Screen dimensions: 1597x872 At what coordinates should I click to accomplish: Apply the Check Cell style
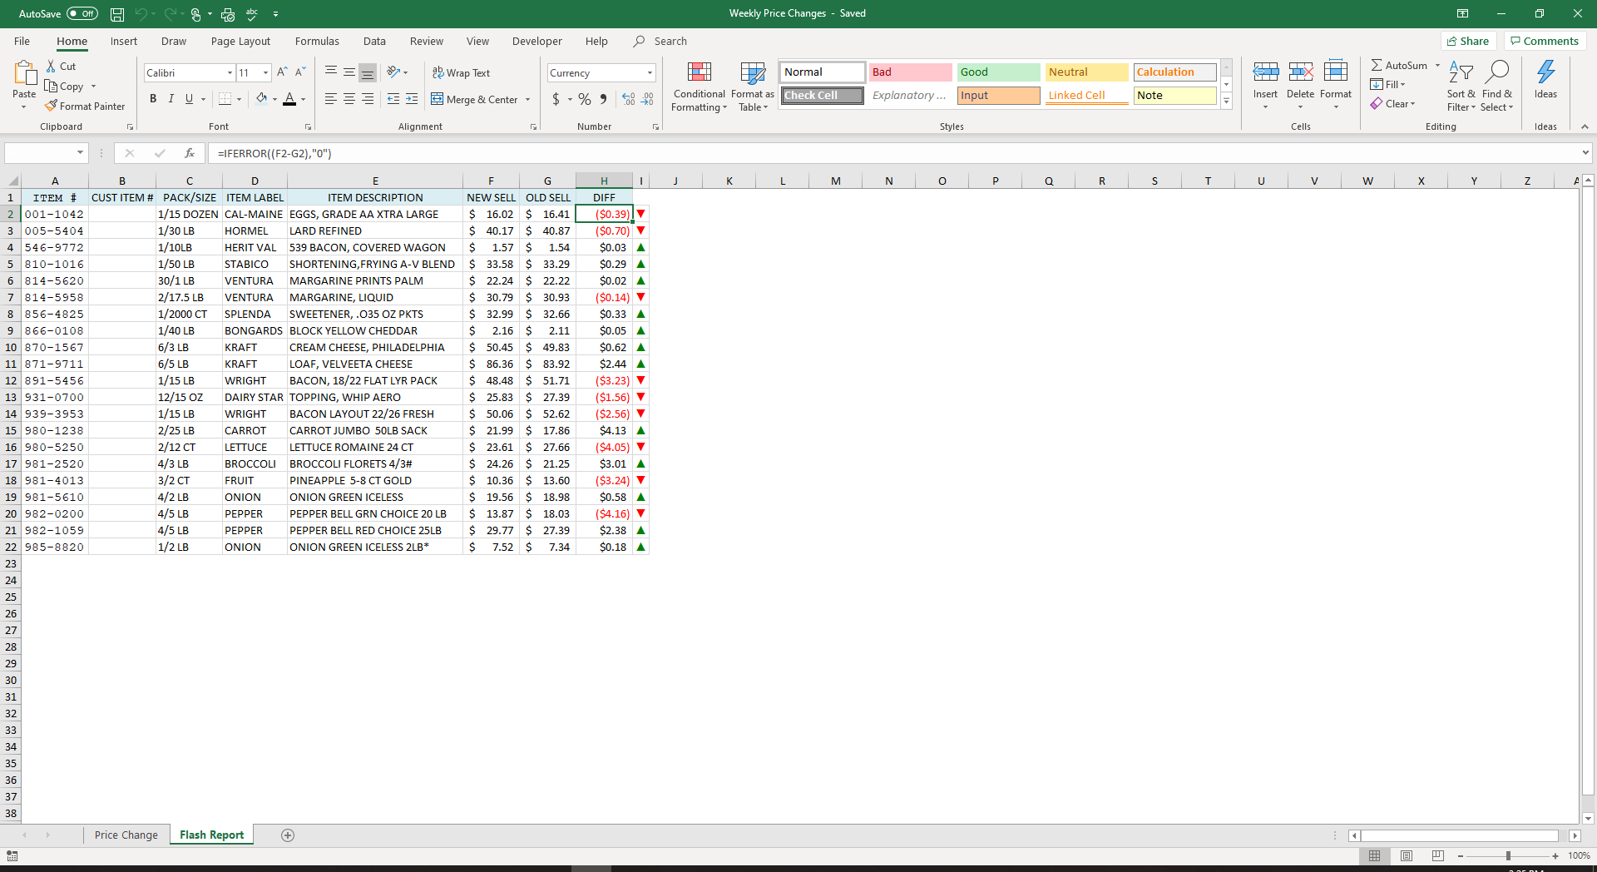[x=823, y=96]
